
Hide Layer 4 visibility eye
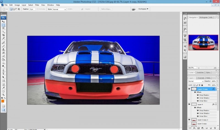pyautogui.click(x=189, y=104)
